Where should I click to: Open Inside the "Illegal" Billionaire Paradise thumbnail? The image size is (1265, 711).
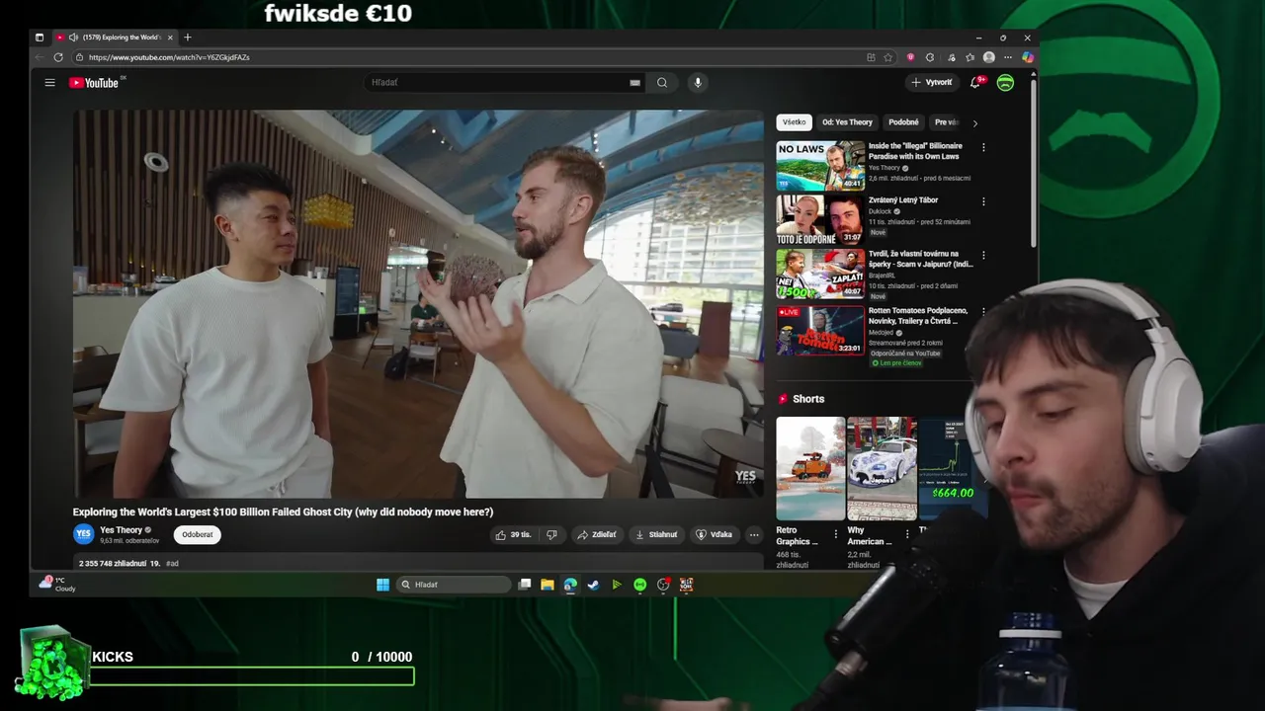coord(820,166)
